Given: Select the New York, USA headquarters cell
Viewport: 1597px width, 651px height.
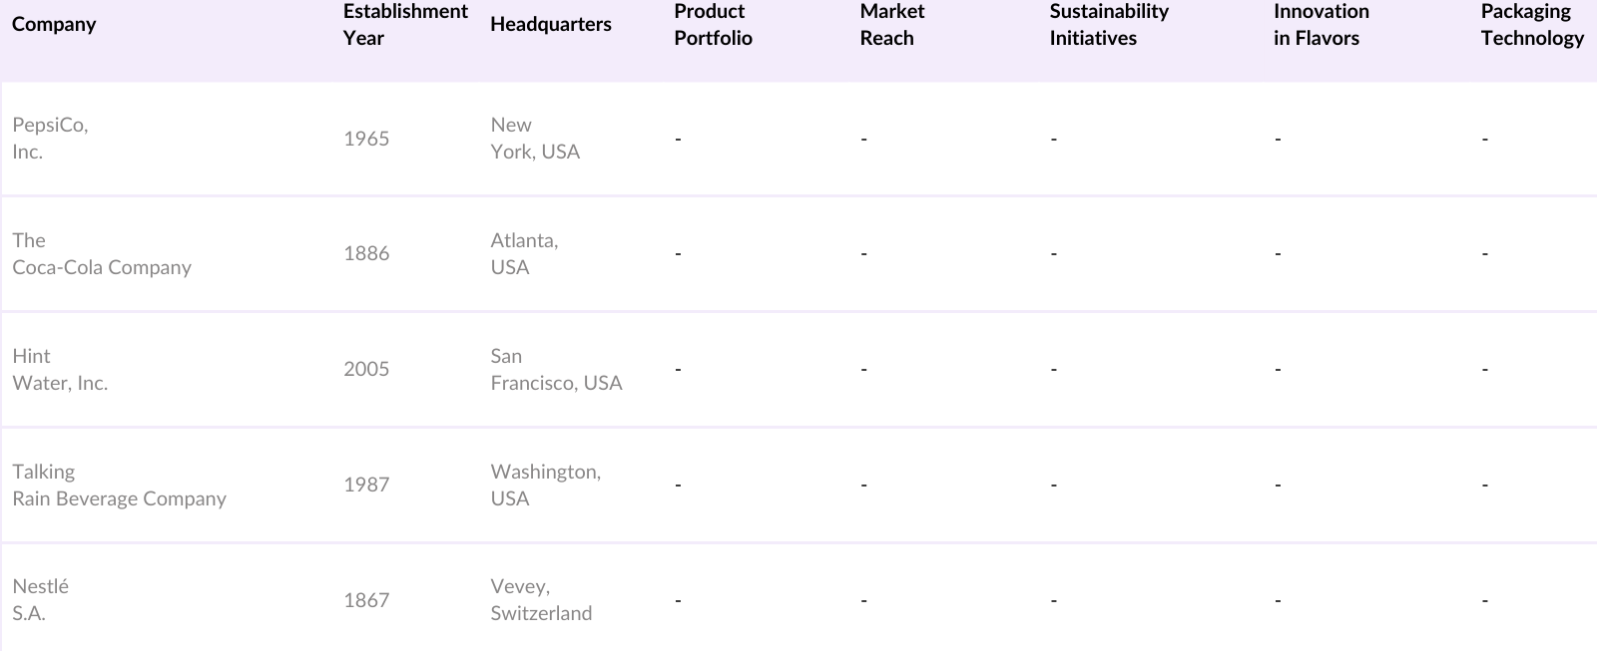Looking at the screenshot, I should (534, 139).
